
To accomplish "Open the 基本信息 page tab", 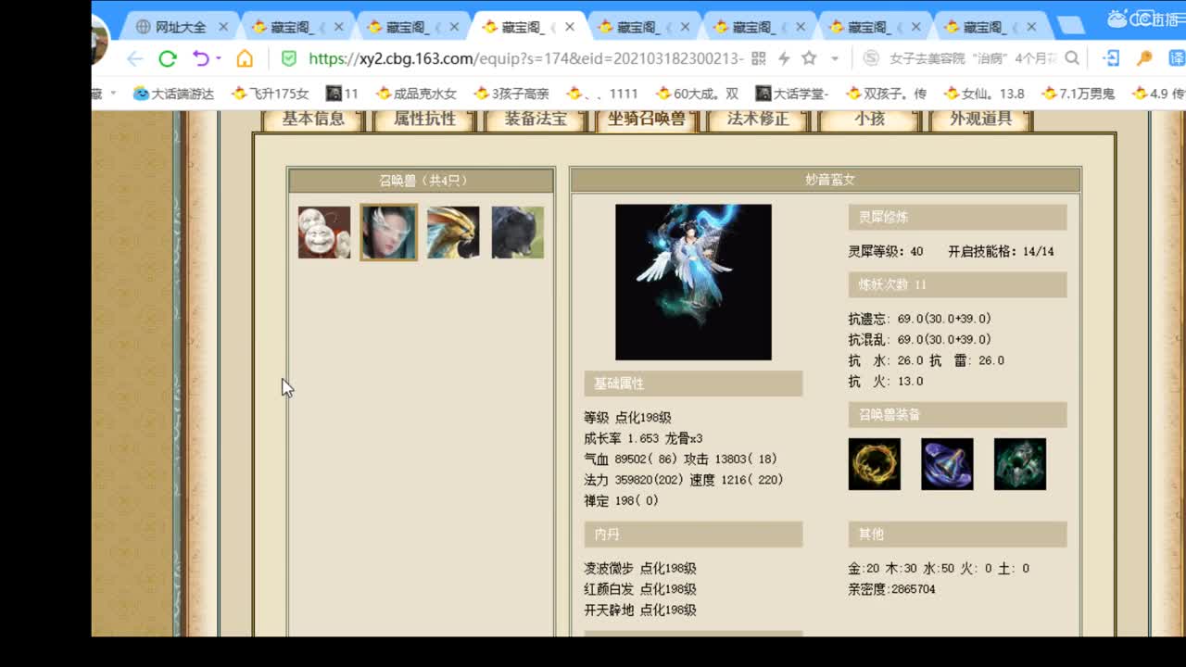I will point(314,119).
